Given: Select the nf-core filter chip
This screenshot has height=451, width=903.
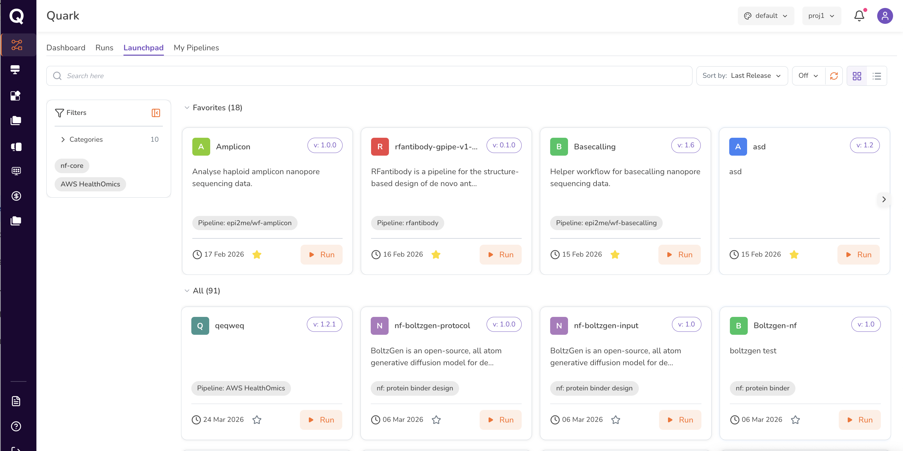Looking at the screenshot, I should (x=72, y=166).
